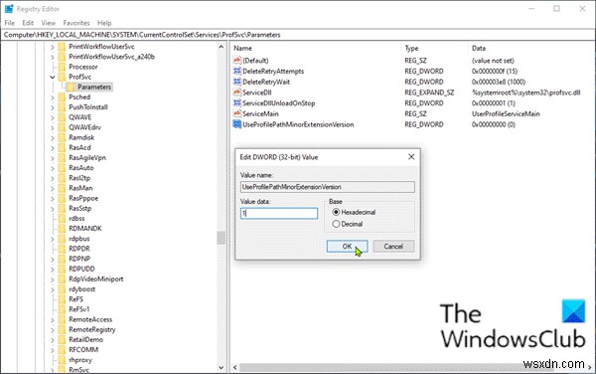The height and width of the screenshot is (374, 596).
Task: Select the RDPNP tree item
Action: pos(79,259)
